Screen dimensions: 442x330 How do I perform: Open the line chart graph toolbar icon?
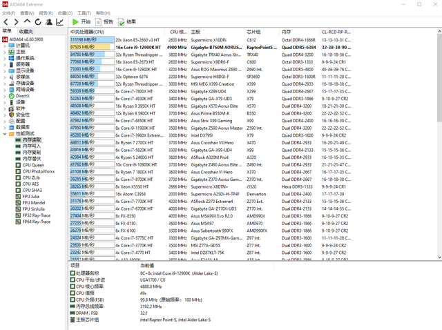pos(60,21)
